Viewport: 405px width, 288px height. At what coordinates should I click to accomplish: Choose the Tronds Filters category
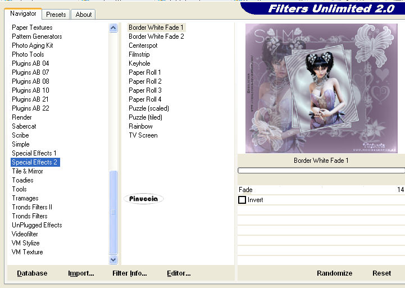pos(30,216)
